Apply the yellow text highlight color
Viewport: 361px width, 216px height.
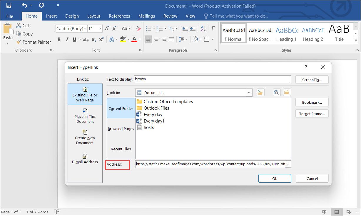(x=123, y=39)
